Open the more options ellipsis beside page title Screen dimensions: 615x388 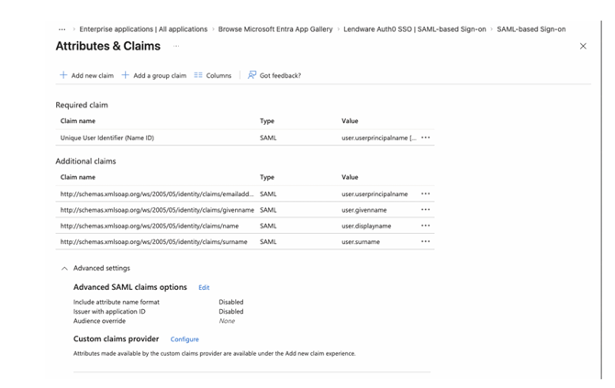[x=176, y=46]
